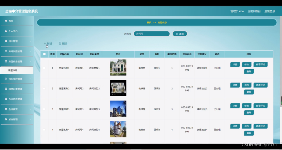Click the 状态 column header

pos(217,54)
